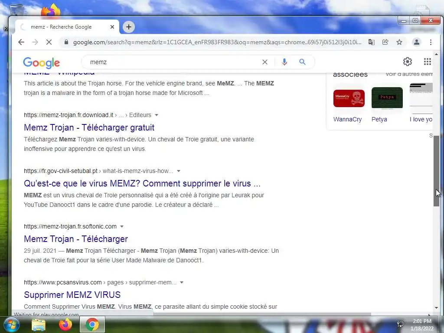The image size is (444, 333).
Task: Open the WannaCry related search thumbnail
Action: 349,98
